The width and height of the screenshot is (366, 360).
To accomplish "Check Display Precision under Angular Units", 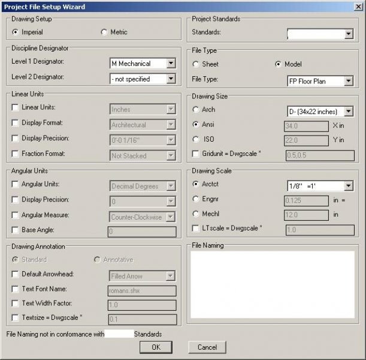I will click(x=15, y=200).
